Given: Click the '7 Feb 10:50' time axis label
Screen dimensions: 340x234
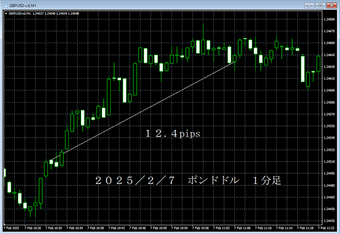Looking at the screenshot, I should click(158, 228).
